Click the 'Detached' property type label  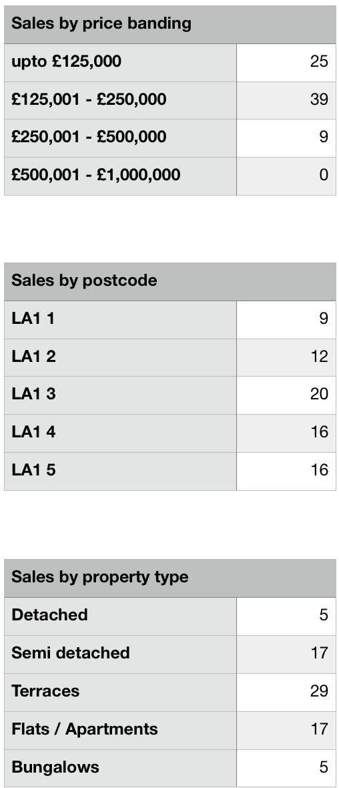tap(50, 615)
